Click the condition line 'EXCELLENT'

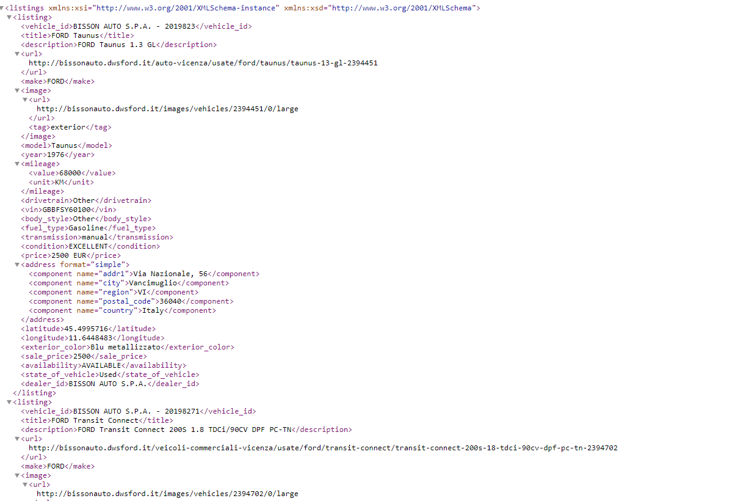(x=90, y=246)
